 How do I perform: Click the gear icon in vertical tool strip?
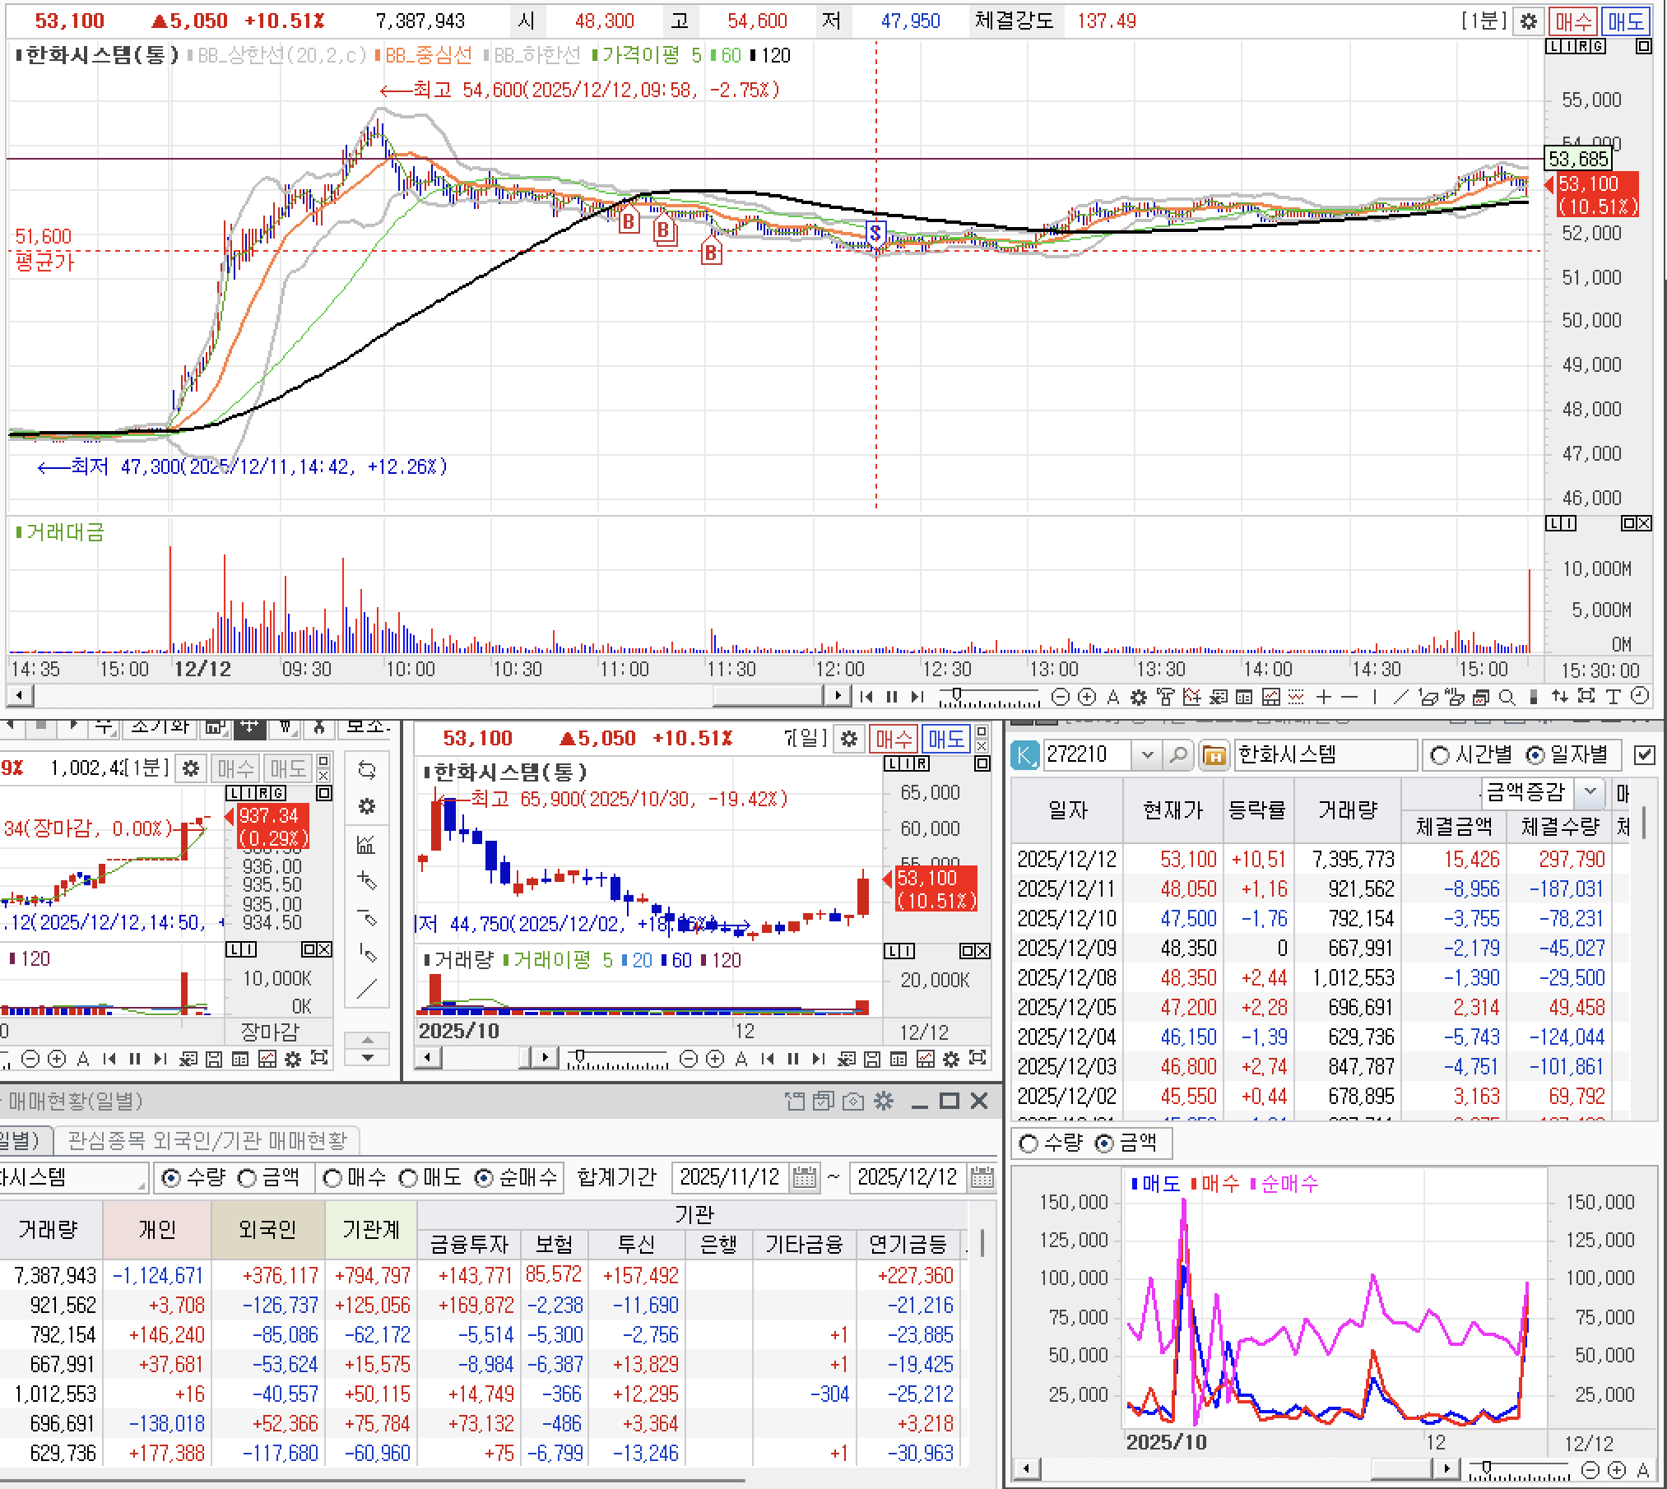[x=367, y=806]
